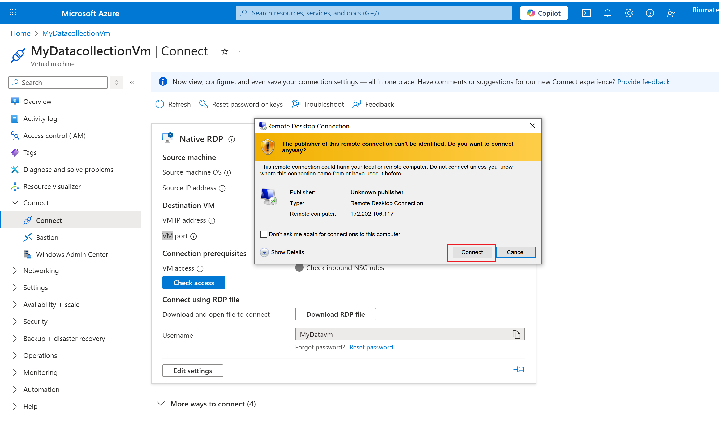Select Activity log in sidebar
The height and width of the screenshot is (425, 719).
tap(40, 119)
